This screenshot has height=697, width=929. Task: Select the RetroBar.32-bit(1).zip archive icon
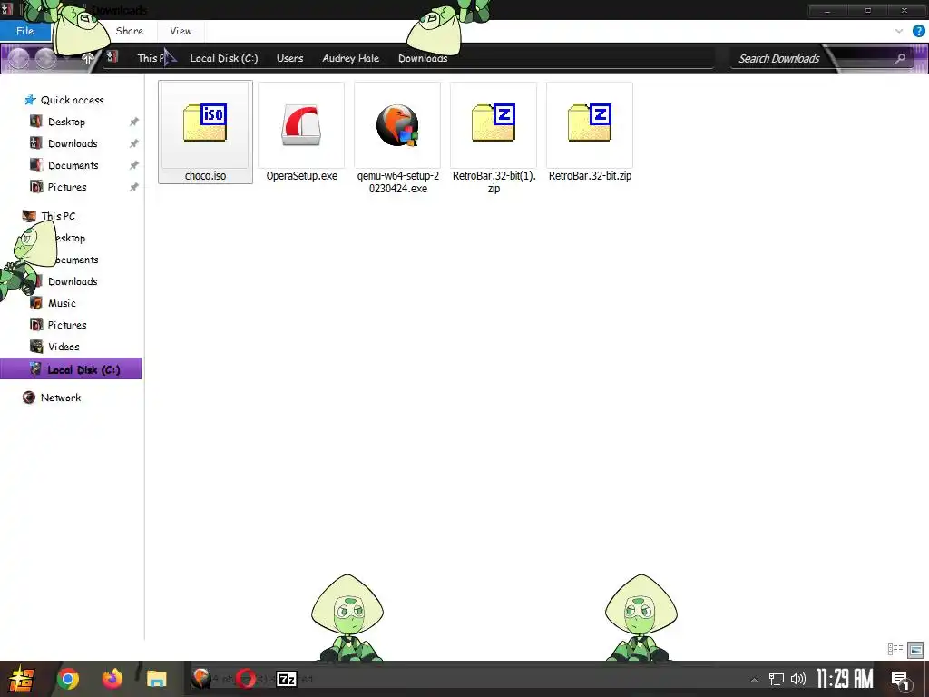tap(494, 123)
